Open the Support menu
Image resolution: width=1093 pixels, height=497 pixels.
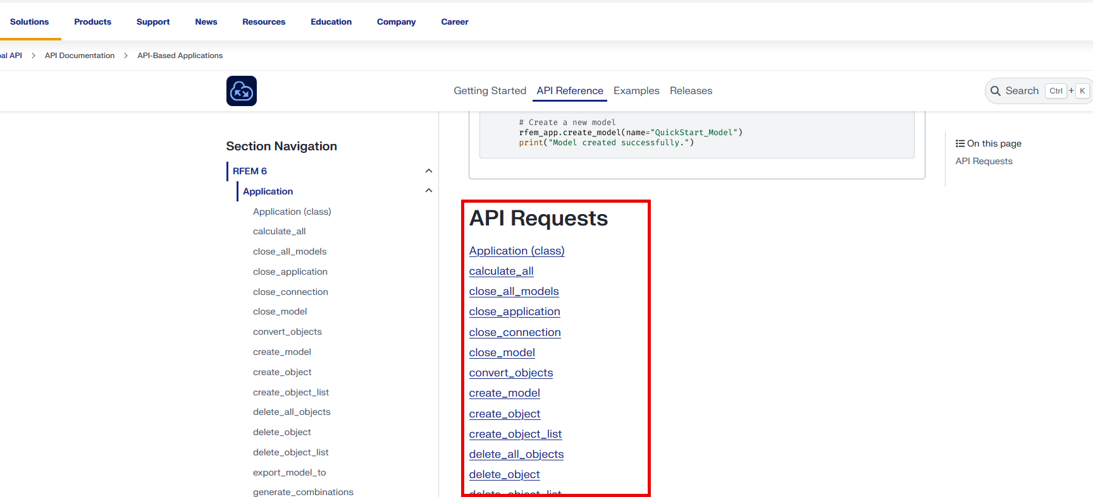[153, 21]
